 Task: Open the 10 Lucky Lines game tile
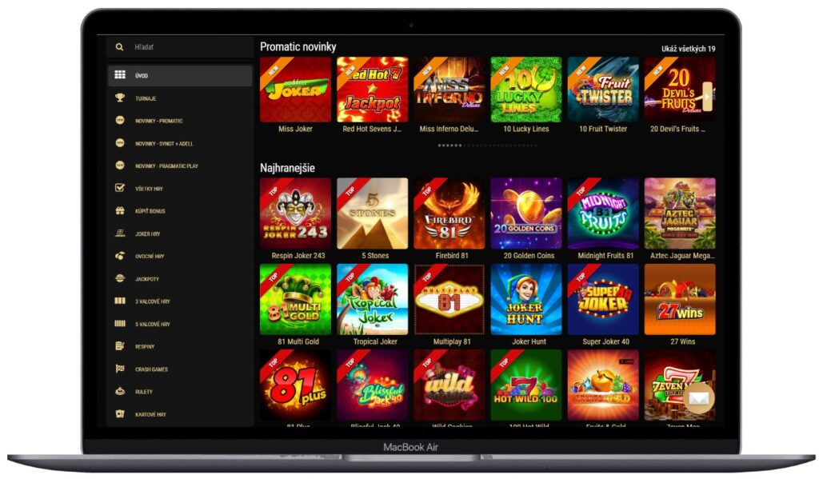point(526,90)
